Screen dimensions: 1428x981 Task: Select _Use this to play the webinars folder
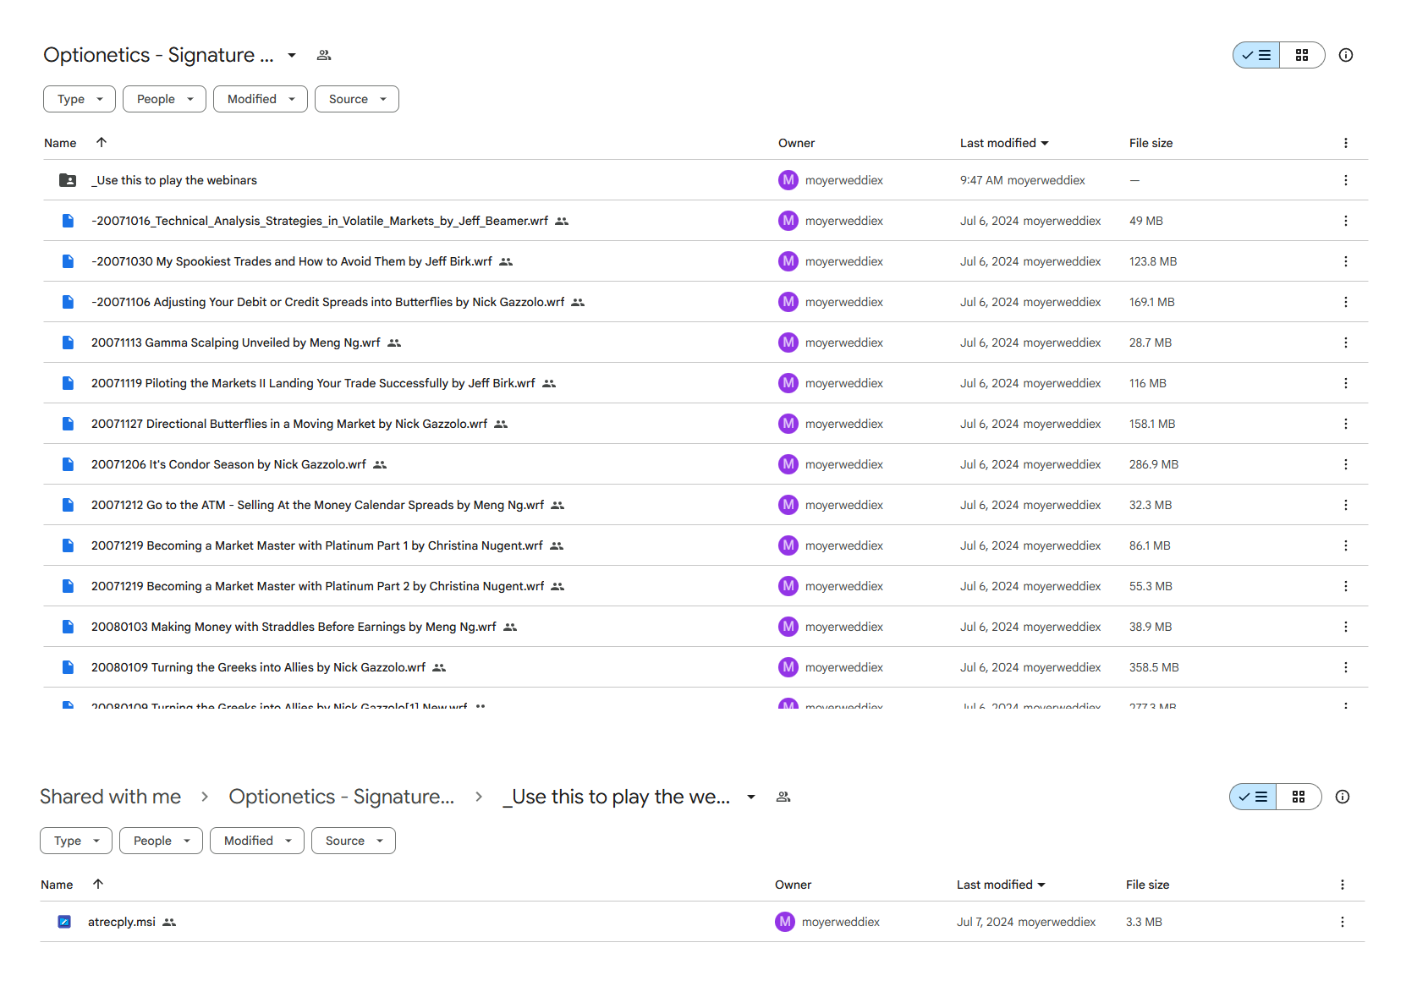(x=706, y=180)
